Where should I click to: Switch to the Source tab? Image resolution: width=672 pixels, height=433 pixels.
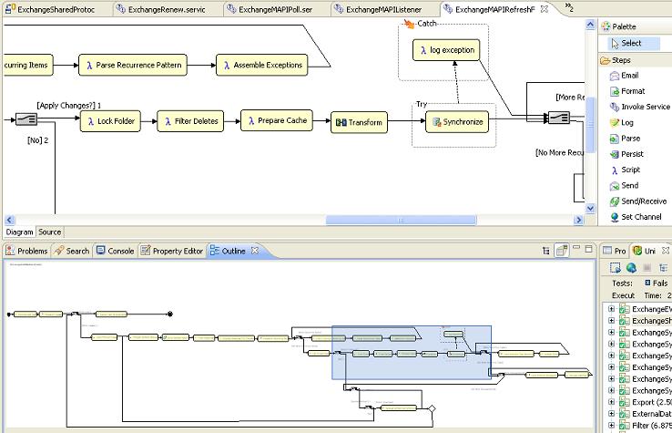point(50,232)
